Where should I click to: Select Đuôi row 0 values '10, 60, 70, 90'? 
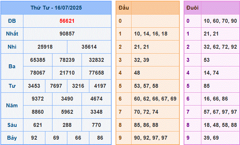click(x=220, y=21)
